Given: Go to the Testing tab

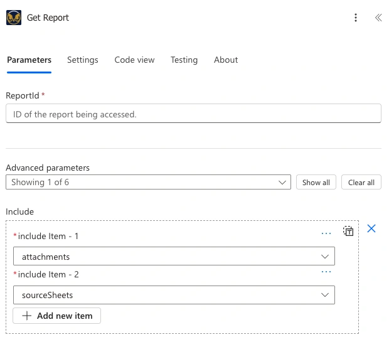Looking at the screenshot, I should [184, 60].
